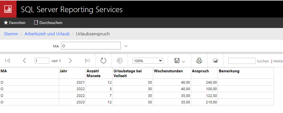Click the Suchen link in the toolbar
The width and height of the screenshot is (283, 113).
pos(263,61)
